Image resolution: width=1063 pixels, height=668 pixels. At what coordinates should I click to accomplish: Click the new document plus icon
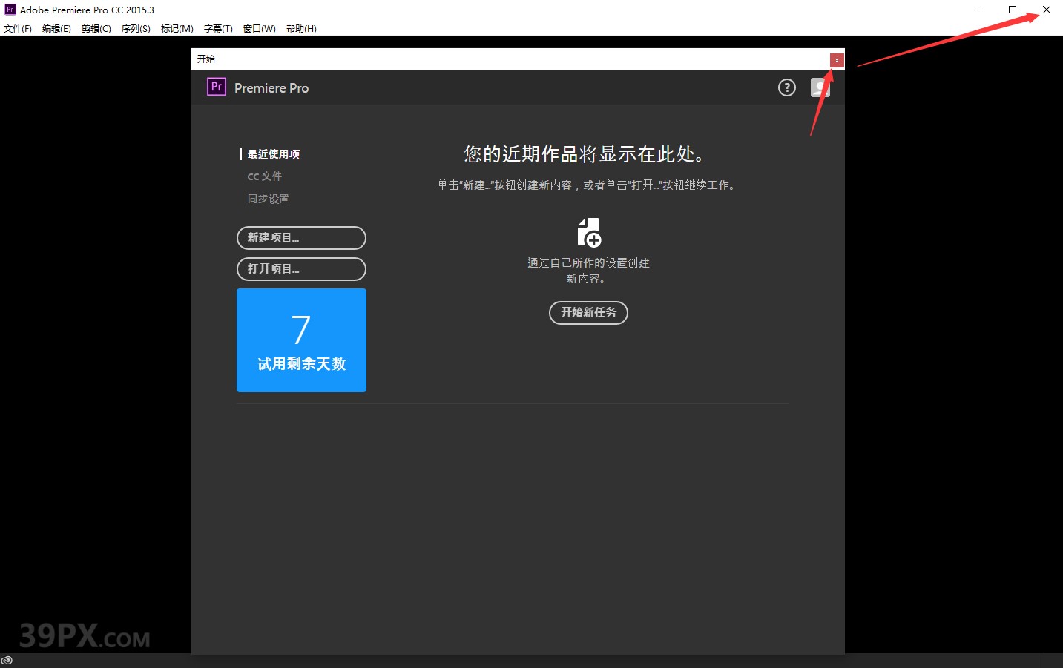tap(589, 232)
